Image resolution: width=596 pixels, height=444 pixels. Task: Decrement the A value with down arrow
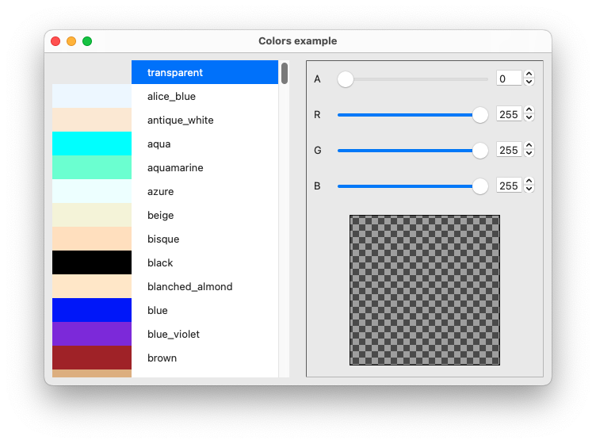click(529, 82)
